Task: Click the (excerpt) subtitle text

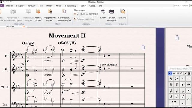Action: tap(67, 42)
